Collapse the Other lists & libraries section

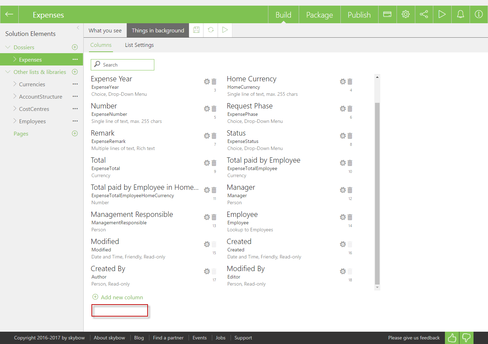(x=8, y=72)
